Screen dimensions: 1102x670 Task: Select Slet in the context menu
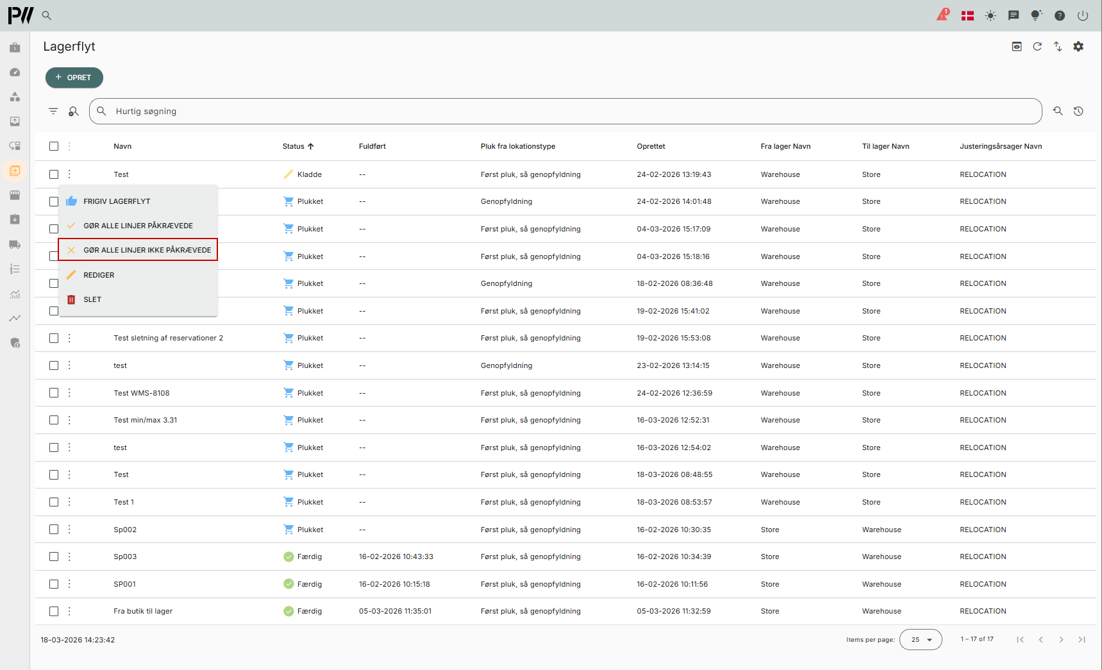pyautogui.click(x=92, y=299)
